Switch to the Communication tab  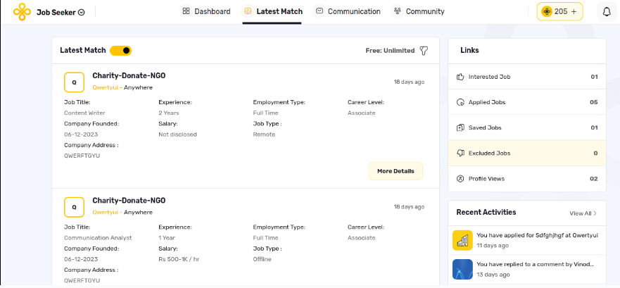[x=348, y=11]
